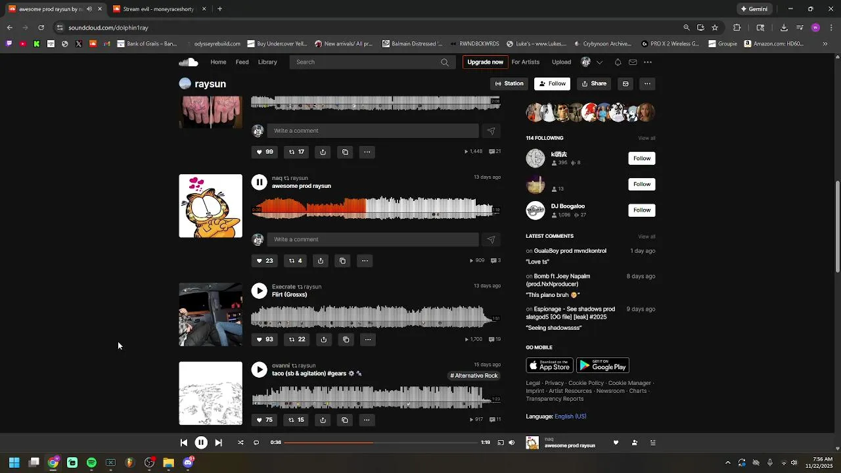Repost Flirt (Grosxs) with 22 reposts
The height and width of the screenshot is (473, 841).
coord(297,340)
